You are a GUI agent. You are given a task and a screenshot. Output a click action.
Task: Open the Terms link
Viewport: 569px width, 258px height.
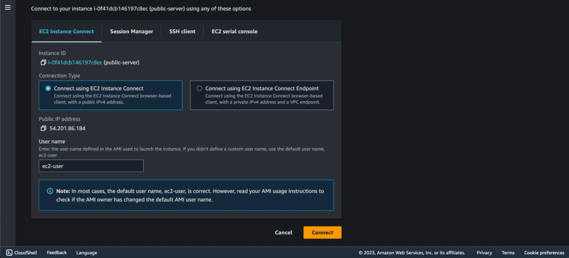click(508, 253)
